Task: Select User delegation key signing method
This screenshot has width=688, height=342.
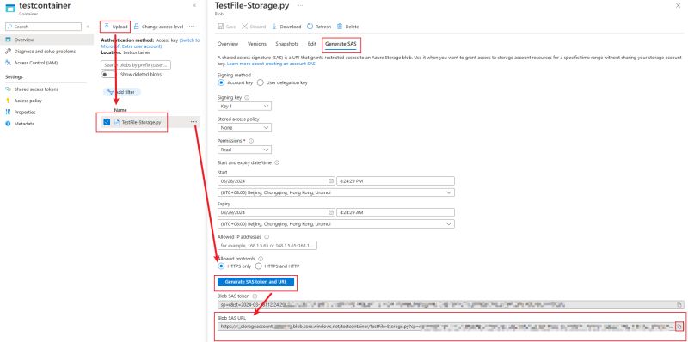Action: 261,82
